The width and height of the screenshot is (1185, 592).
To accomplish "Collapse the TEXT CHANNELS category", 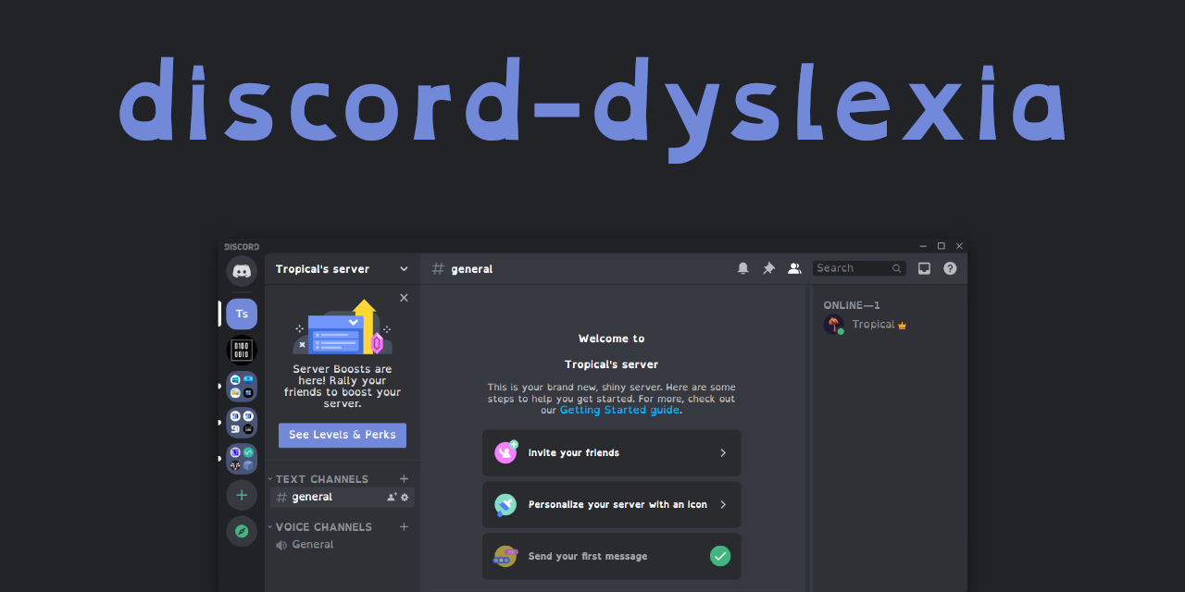I will 269,478.
